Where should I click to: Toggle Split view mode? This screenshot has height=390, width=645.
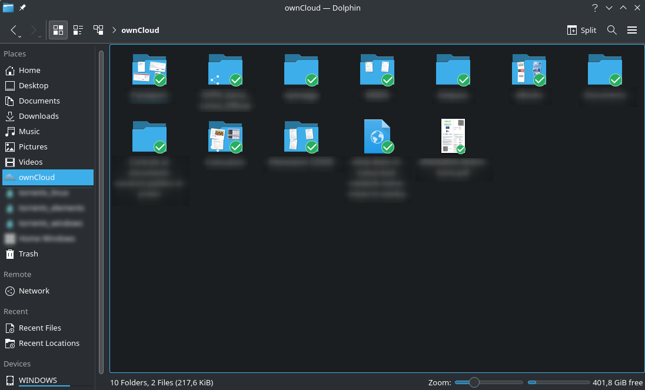click(x=581, y=30)
